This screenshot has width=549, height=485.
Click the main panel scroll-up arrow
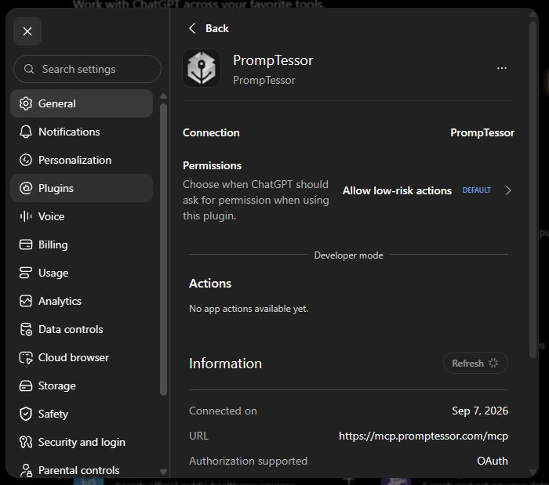pos(533,15)
